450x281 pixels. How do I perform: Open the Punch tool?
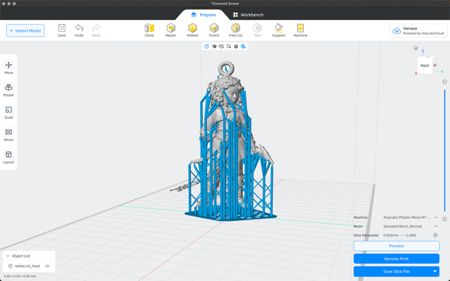tap(214, 30)
